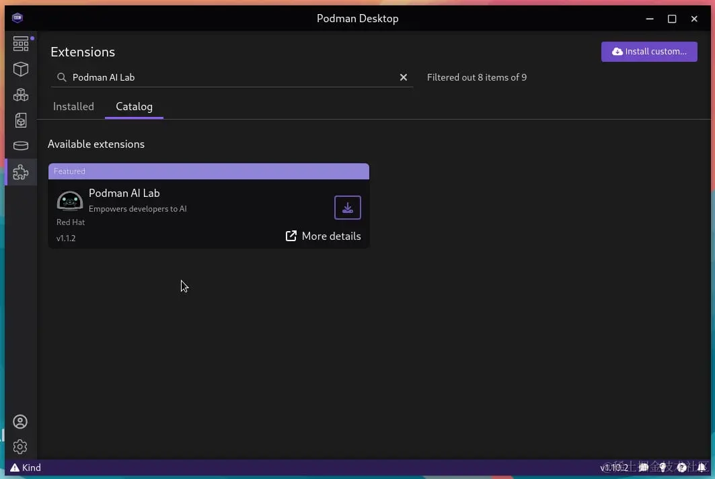Click the search magnifier icon

[x=61, y=77]
